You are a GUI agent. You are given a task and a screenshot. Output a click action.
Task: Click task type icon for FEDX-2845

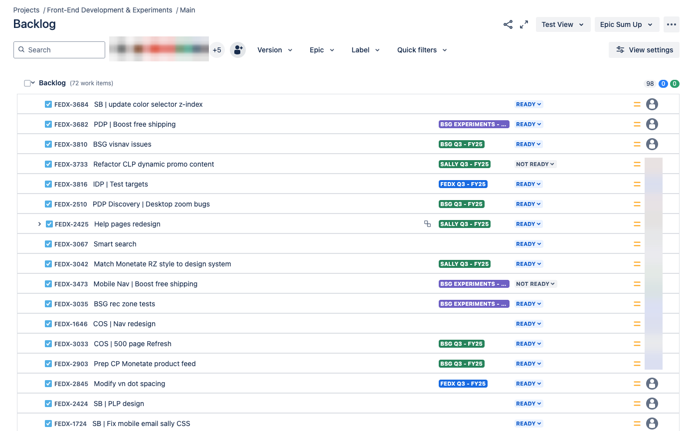click(48, 384)
